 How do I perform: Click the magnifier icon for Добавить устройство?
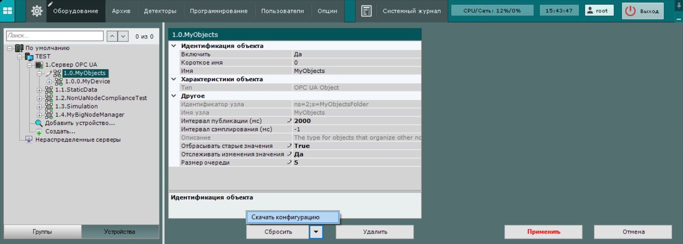click(39, 123)
